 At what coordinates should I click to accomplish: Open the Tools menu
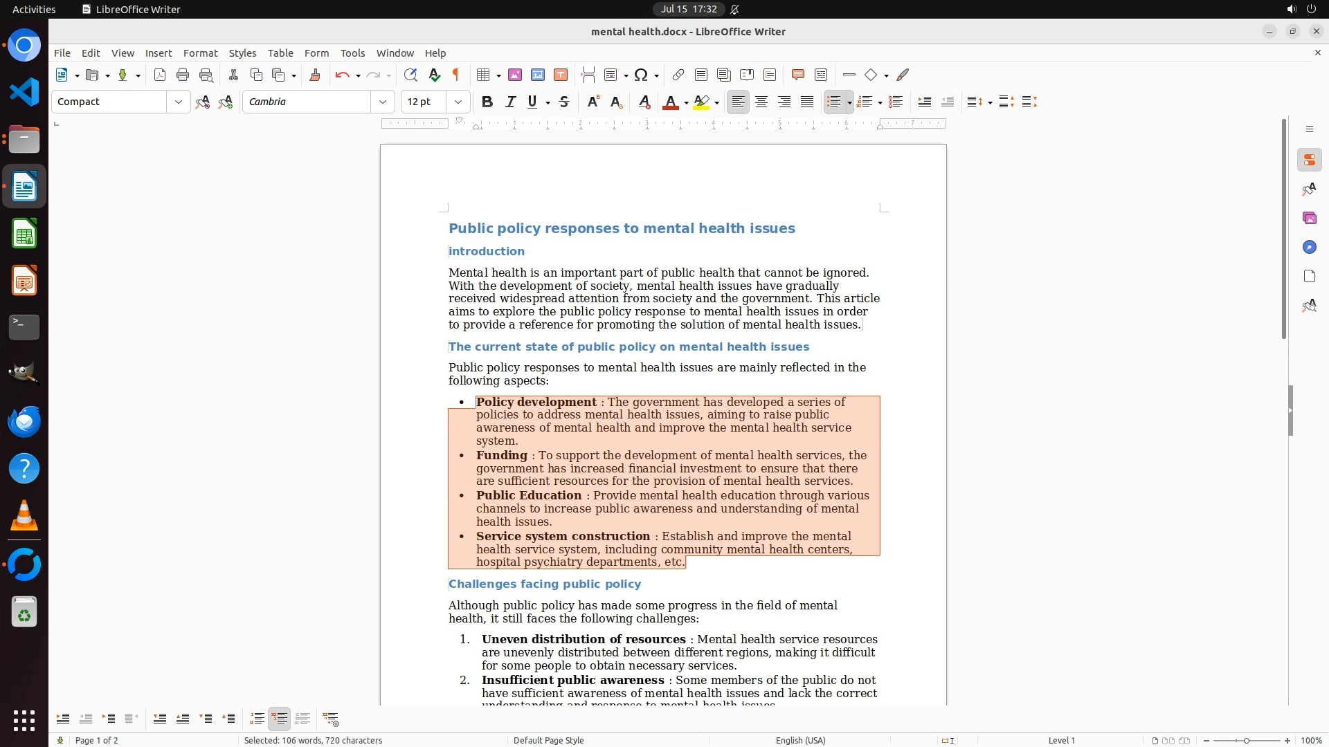pyautogui.click(x=352, y=53)
